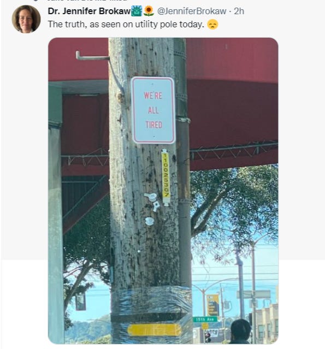Click the WE'RE ALL TIRED sign in the photo
This screenshot has width=325, height=349.
[x=153, y=110]
